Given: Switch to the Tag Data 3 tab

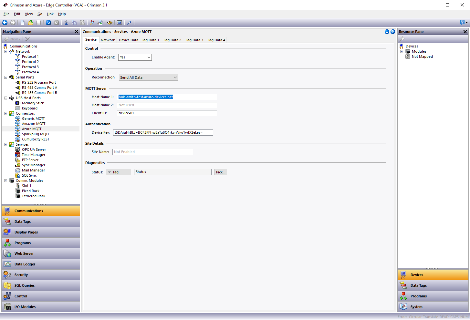Looking at the screenshot, I should [x=194, y=40].
